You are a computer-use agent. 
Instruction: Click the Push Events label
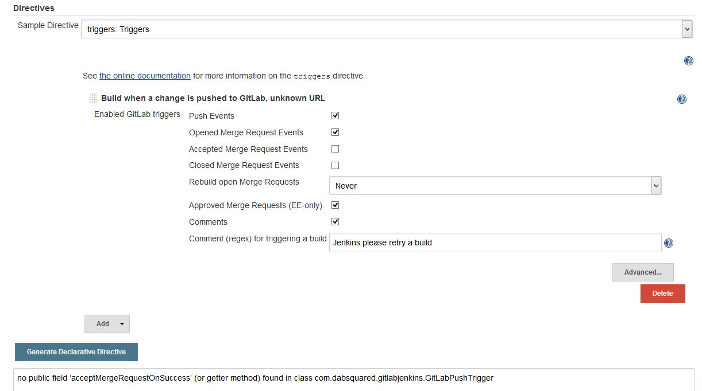pos(211,116)
